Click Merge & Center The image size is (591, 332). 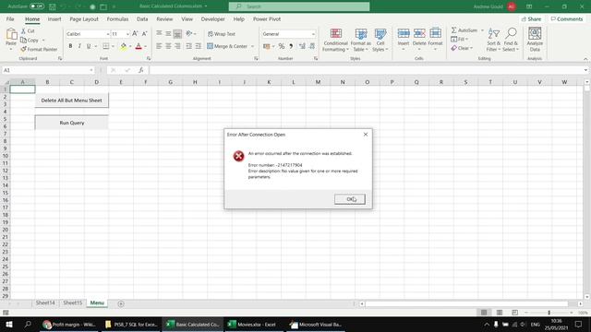(227, 46)
